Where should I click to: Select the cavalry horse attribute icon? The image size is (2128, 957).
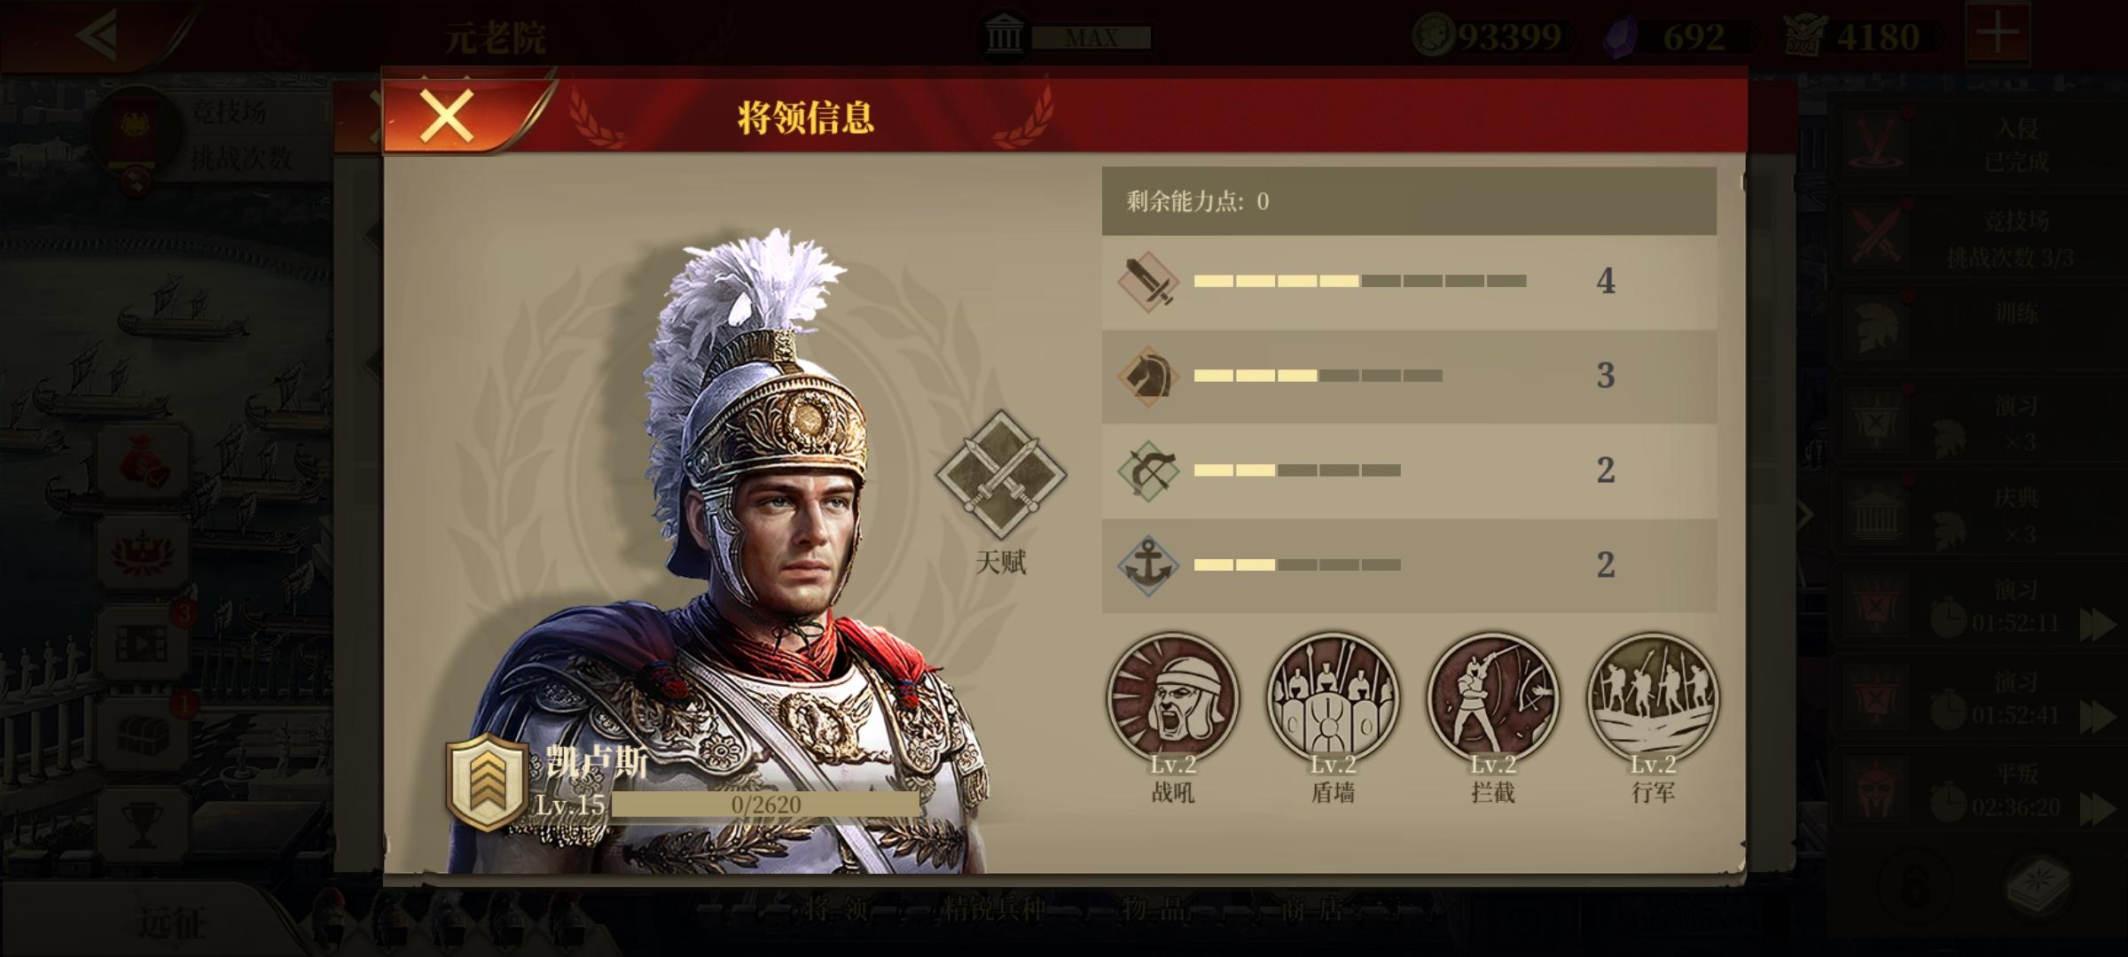(x=1148, y=377)
